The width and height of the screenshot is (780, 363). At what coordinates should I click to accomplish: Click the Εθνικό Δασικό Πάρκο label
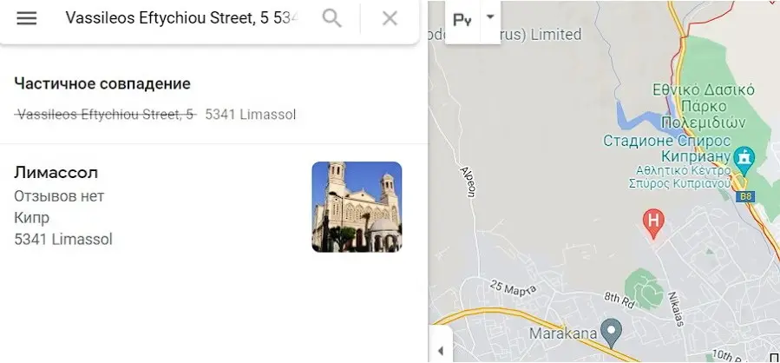[x=704, y=106]
